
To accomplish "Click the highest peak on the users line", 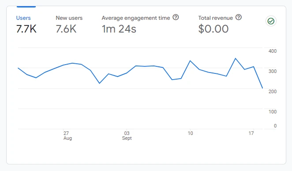I will tap(236, 58).
